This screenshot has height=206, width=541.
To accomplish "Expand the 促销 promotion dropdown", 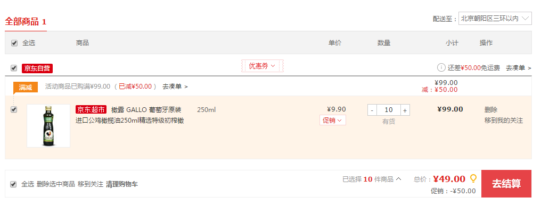I will [332, 120].
